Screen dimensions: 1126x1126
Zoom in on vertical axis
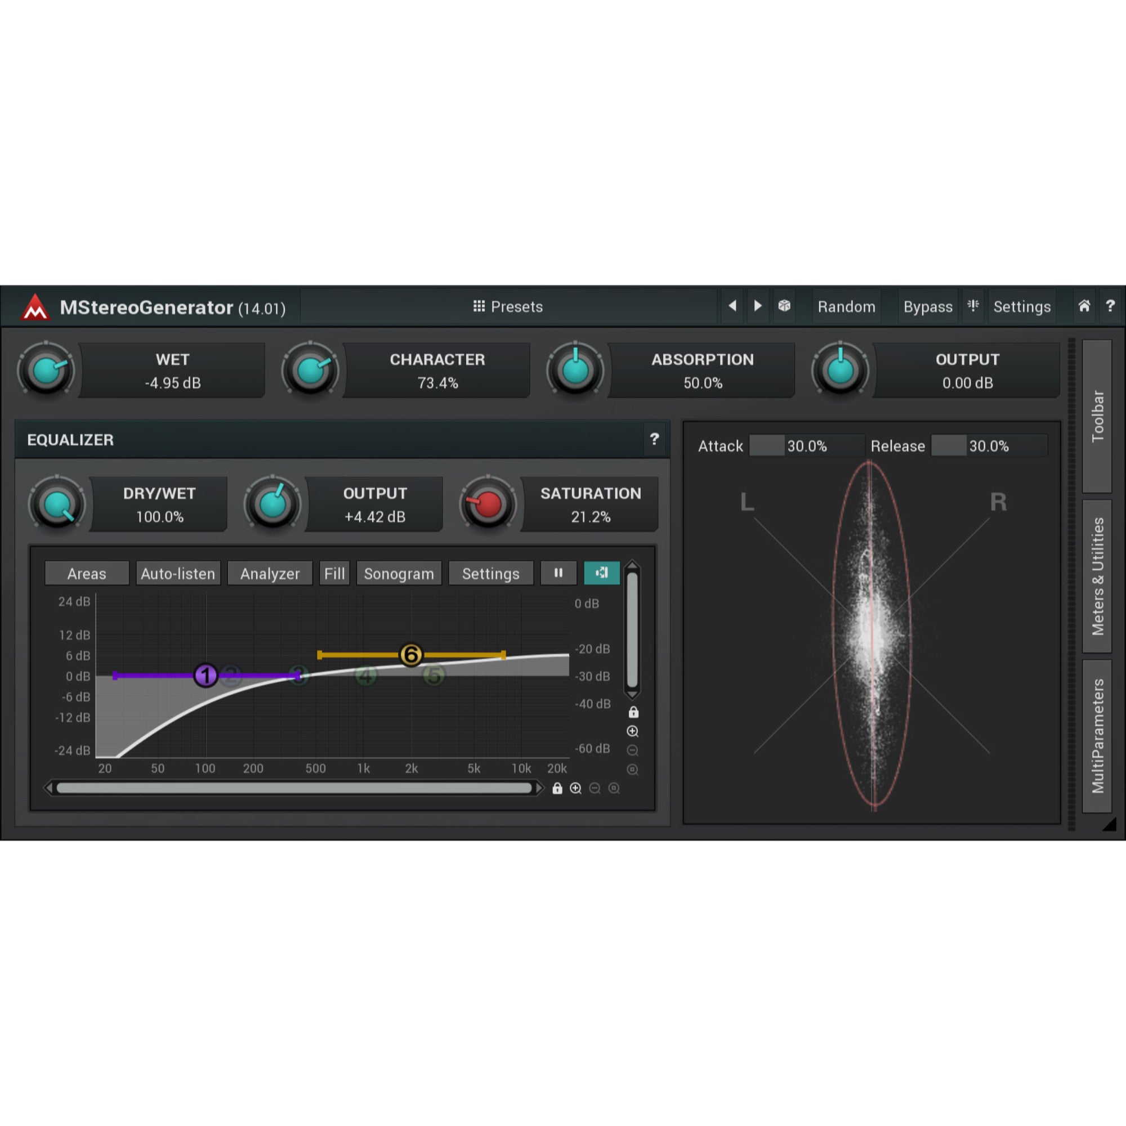pyautogui.click(x=632, y=731)
